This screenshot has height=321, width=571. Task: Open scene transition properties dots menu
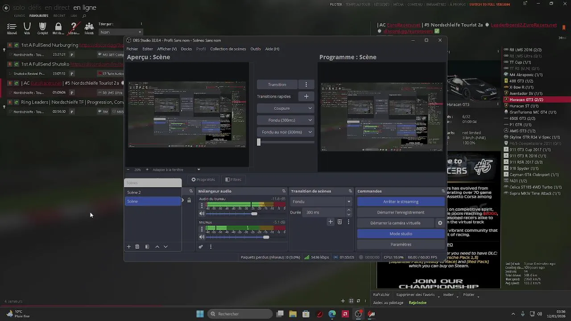tap(348, 222)
